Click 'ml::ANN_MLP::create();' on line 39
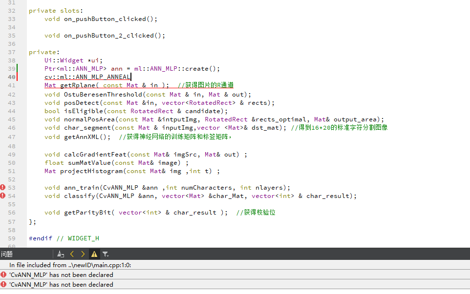This screenshot has width=470, height=294. coord(177,69)
